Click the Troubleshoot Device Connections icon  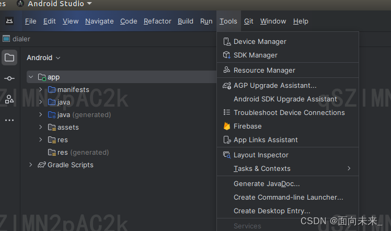(227, 112)
